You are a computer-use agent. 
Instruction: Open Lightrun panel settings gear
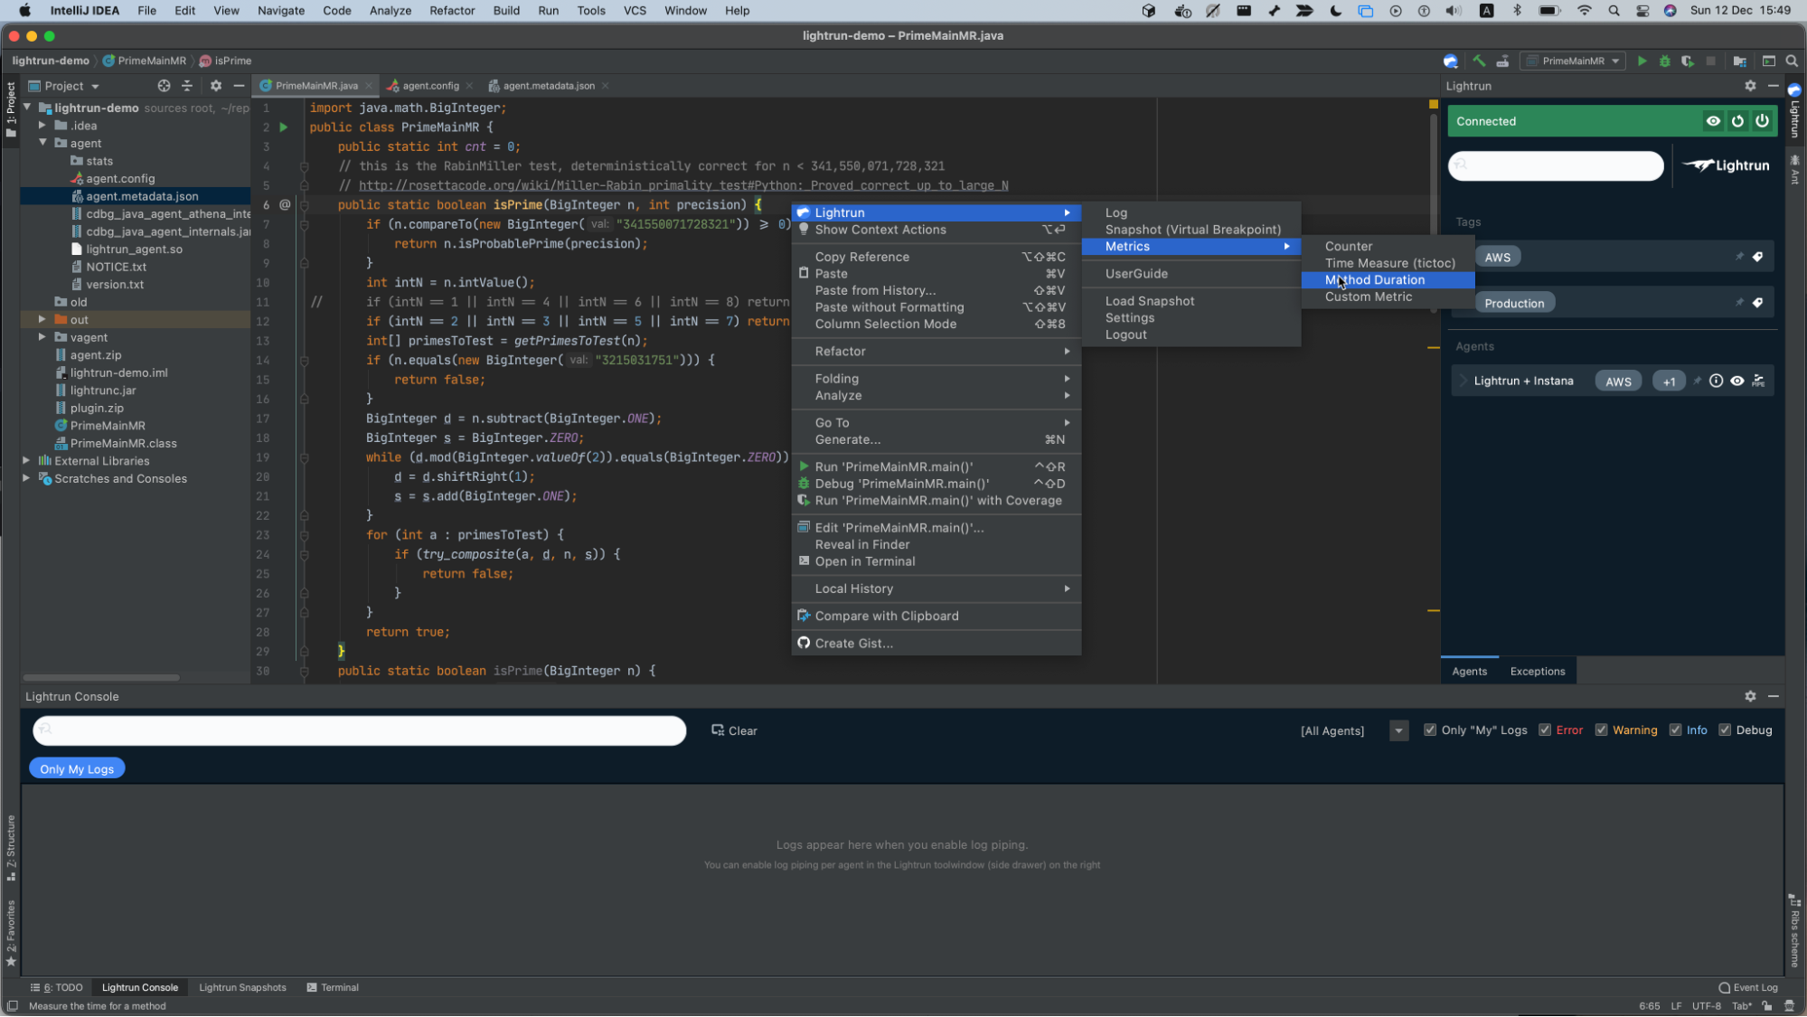[x=1750, y=86]
